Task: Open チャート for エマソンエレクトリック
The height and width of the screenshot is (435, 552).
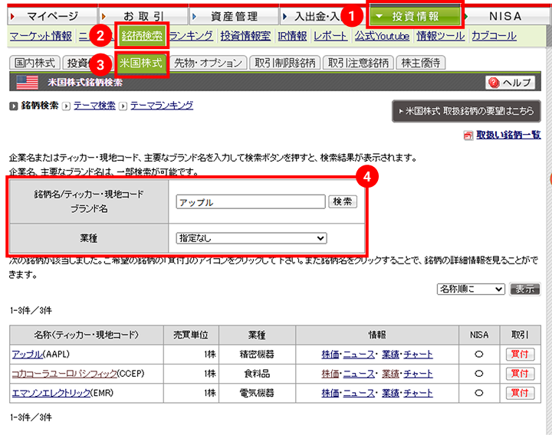Action: click(418, 393)
